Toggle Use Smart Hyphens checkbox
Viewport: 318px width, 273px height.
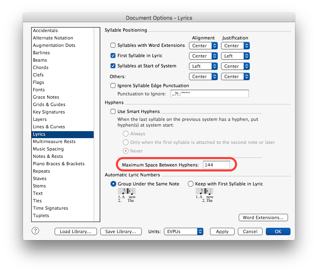(x=113, y=111)
